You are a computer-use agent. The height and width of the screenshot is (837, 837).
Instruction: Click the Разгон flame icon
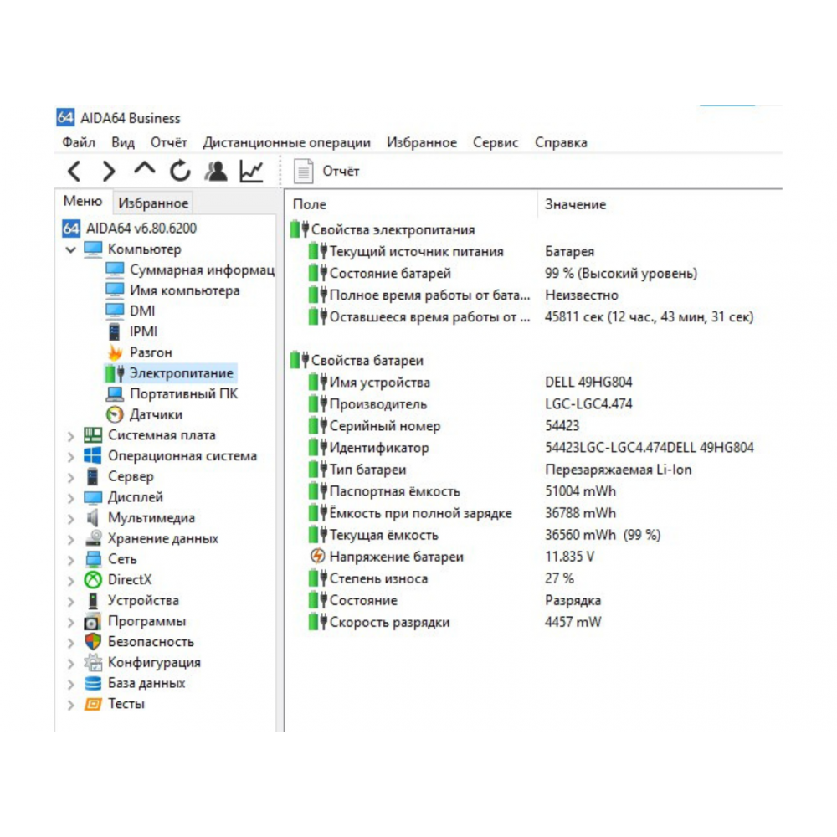pyautogui.click(x=115, y=353)
